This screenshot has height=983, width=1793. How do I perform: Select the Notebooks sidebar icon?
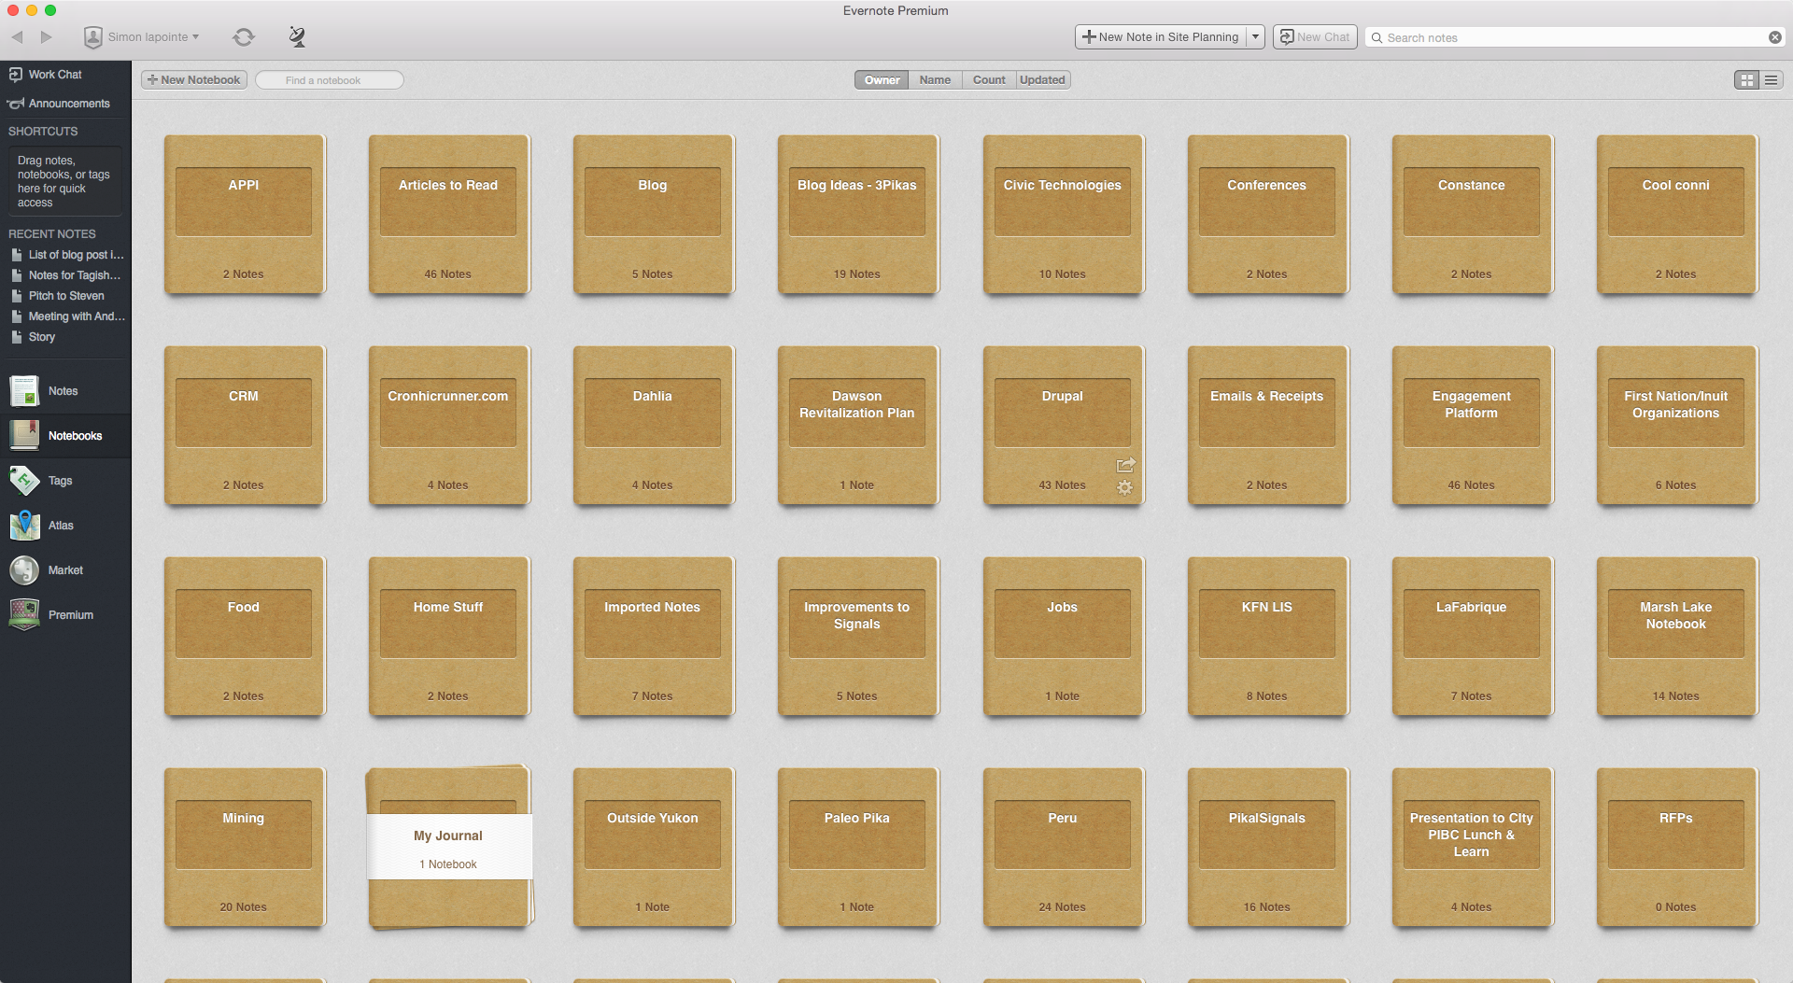24,436
